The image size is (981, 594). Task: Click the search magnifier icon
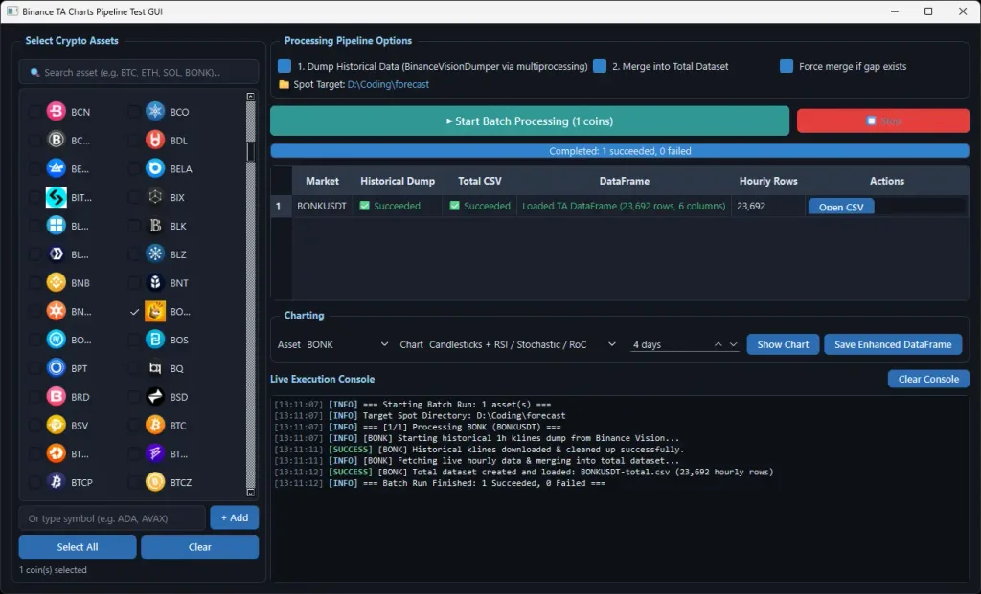click(35, 73)
